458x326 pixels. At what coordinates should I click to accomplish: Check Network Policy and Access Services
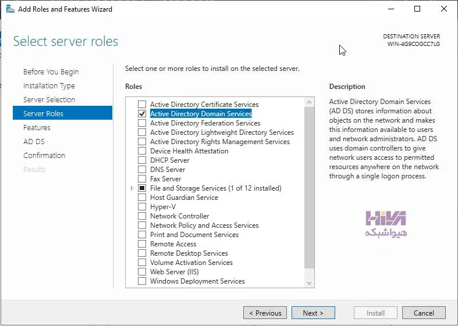tap(142, 225)
